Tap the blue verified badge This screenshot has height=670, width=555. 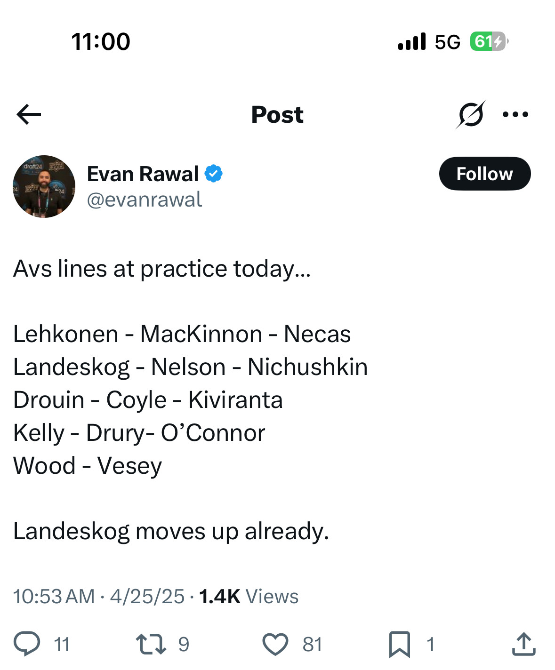point(213,174)
